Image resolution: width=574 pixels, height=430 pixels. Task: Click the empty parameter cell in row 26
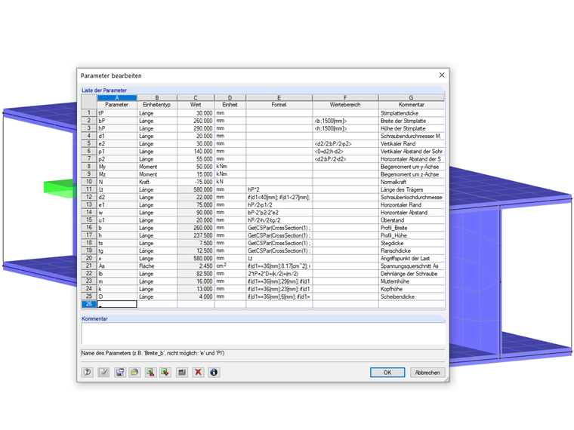117,304
